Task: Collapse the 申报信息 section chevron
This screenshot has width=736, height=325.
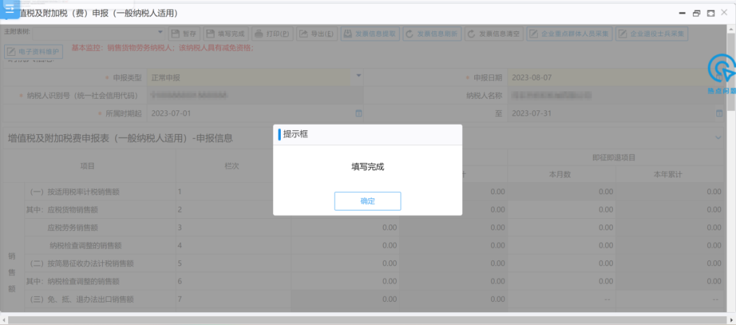Action: (x=718, y=138)
